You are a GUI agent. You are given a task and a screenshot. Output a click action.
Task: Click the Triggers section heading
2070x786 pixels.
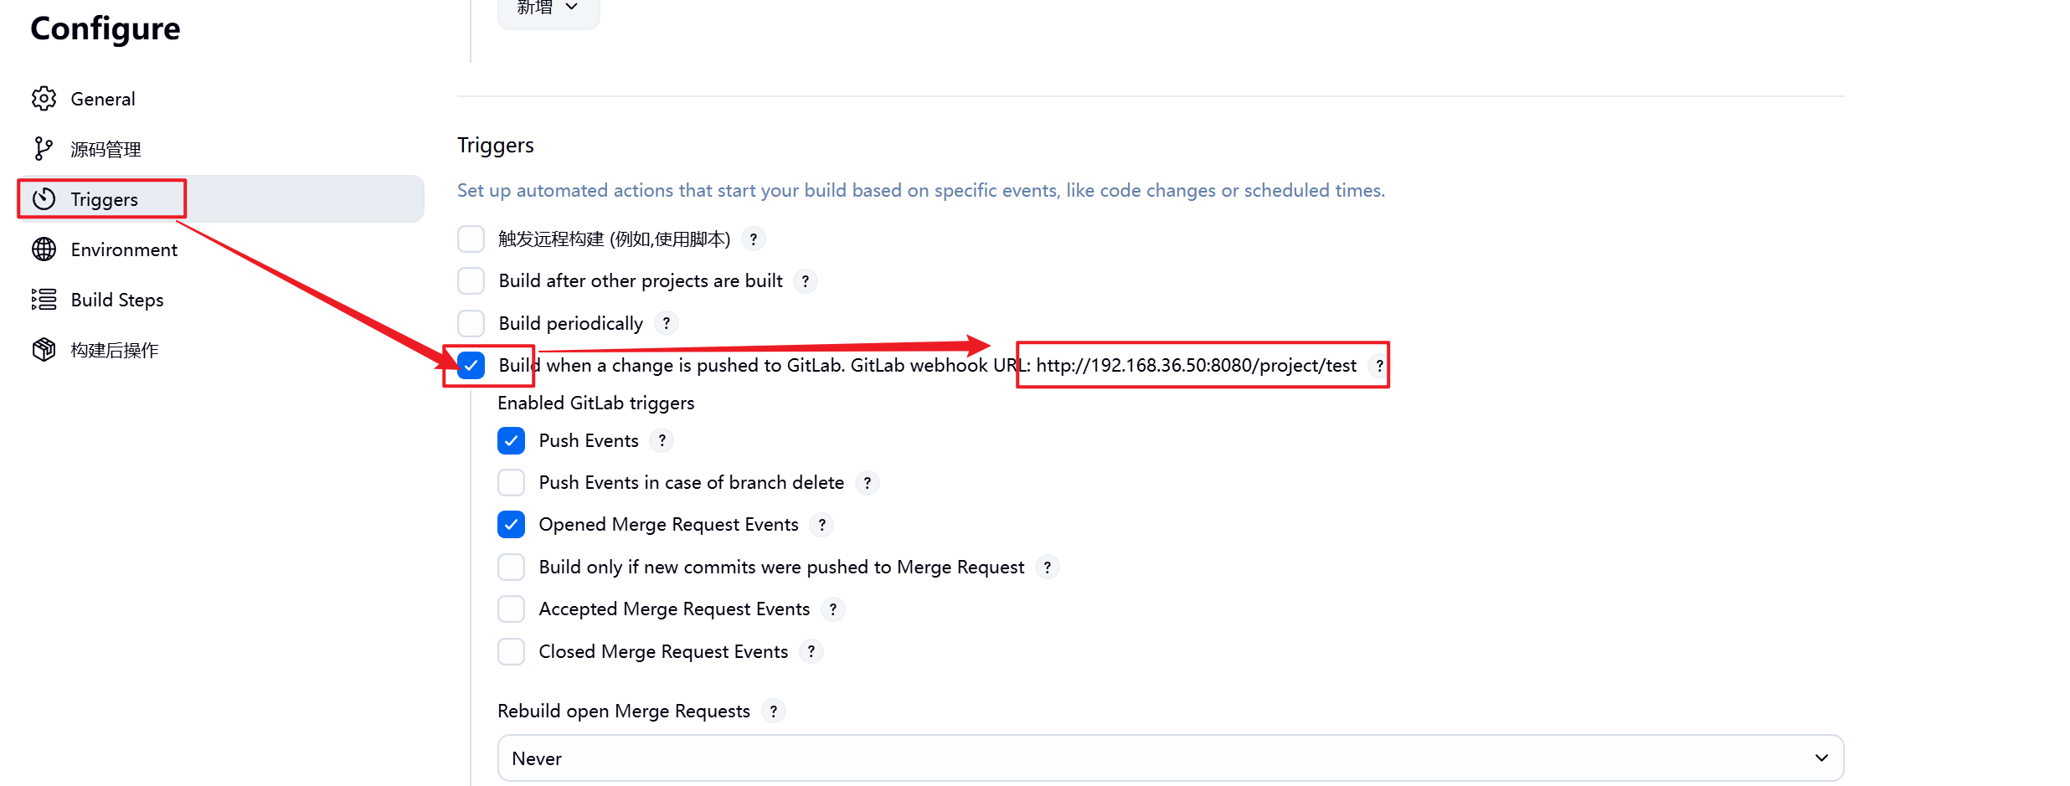click(496, 146)
